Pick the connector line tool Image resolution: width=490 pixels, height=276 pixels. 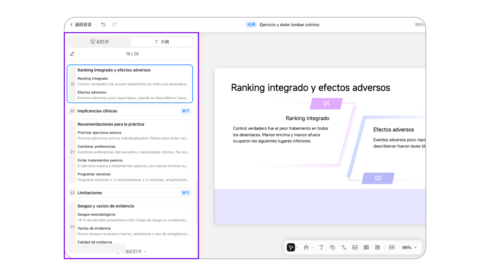point(344,247)
